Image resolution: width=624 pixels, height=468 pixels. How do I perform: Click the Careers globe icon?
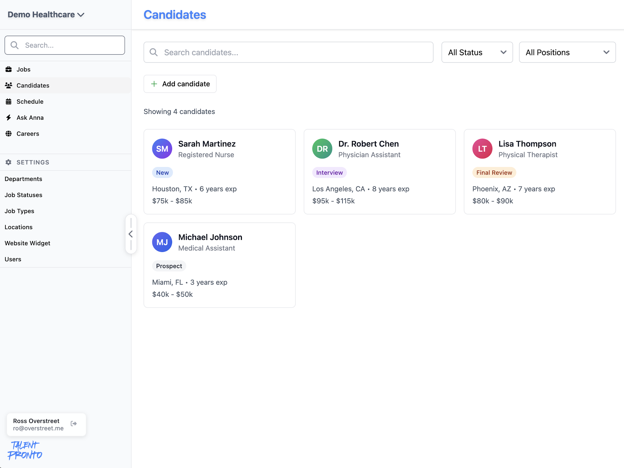[9, 134]
